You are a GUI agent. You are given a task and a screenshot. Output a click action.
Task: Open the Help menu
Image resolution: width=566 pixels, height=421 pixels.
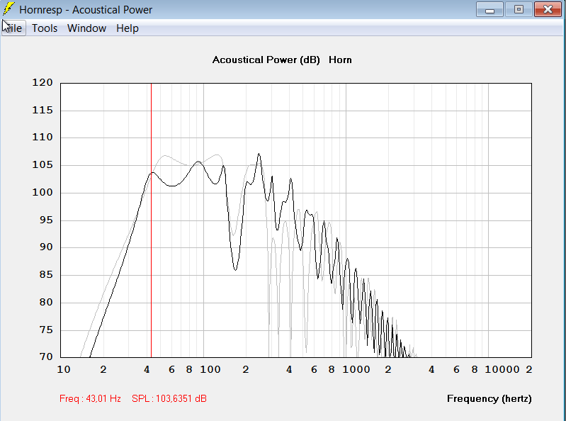point(128,28)
